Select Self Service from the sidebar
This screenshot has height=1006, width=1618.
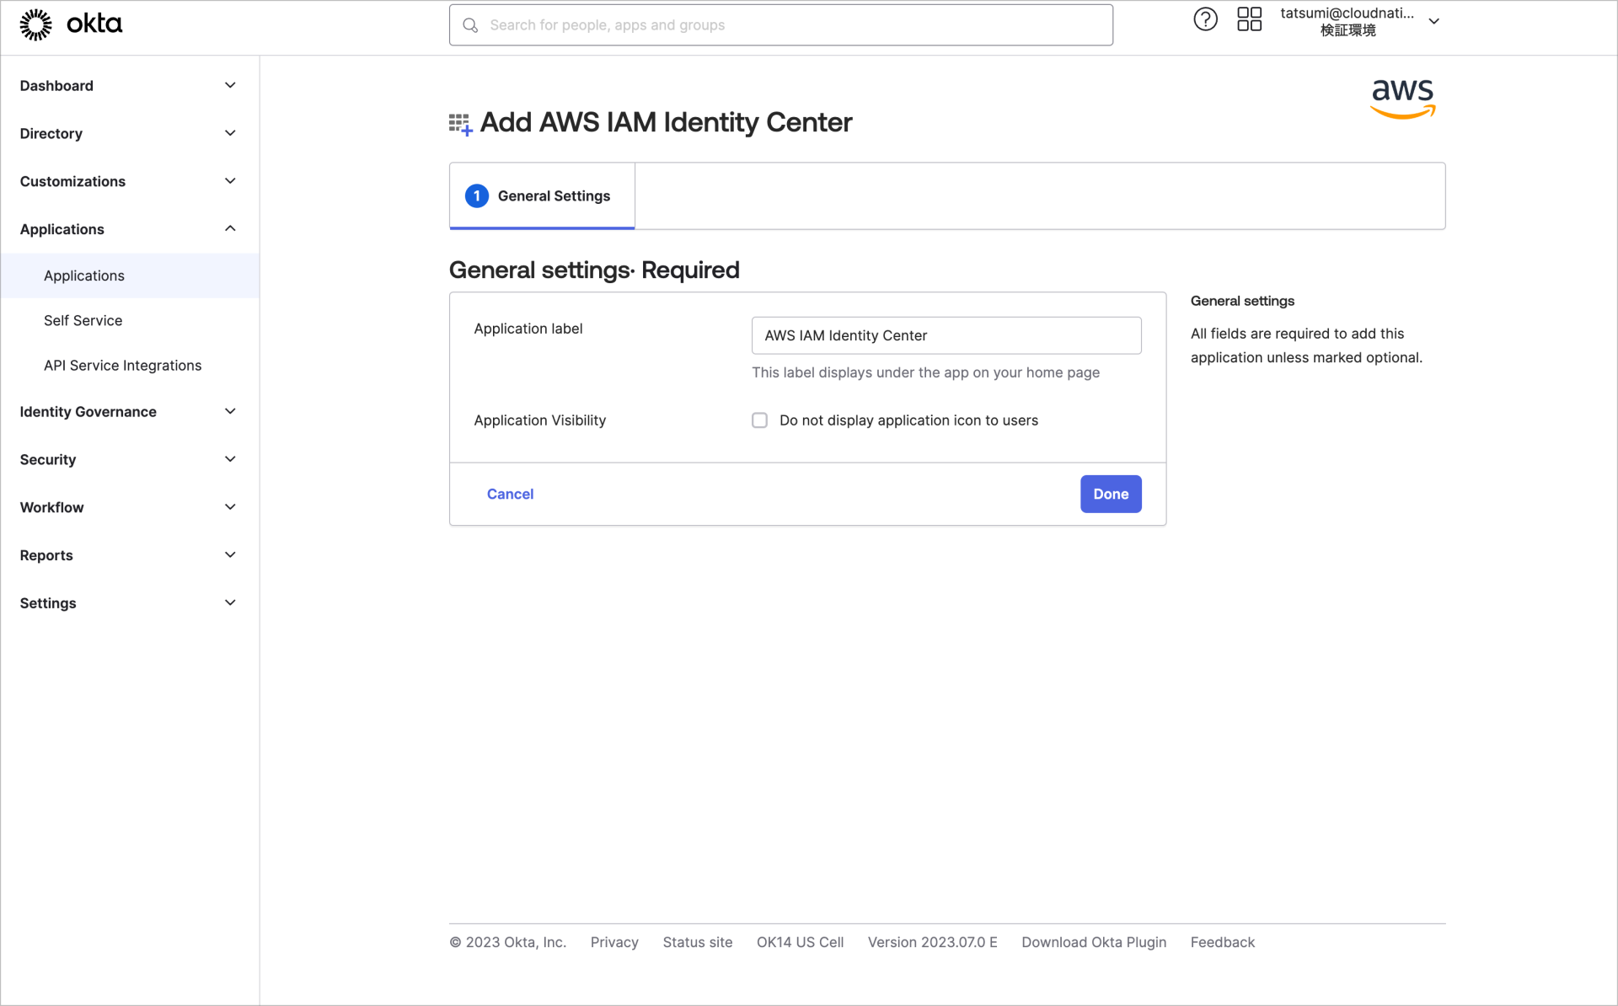(83, 320)
